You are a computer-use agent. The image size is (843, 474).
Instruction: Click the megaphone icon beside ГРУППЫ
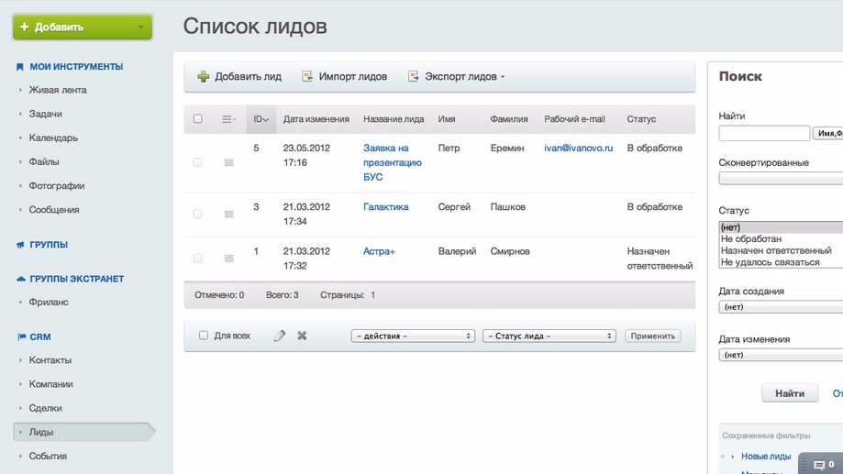(20, 245)
